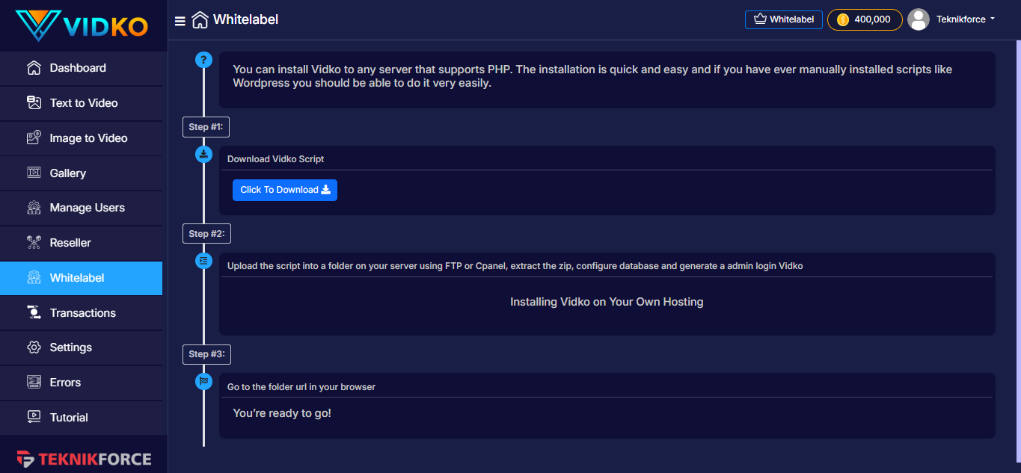Image resolution: width=1021 pixels, height=473 pixels.
Task: Click the download step timeline icon
Action: click(203, 154)
